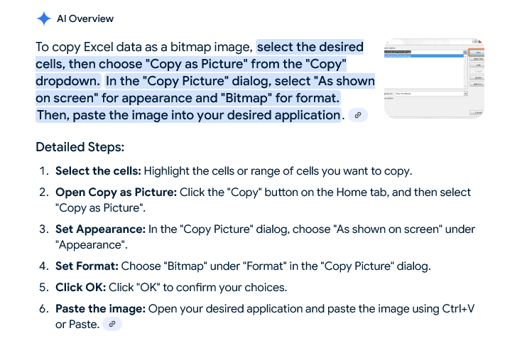Click the bold "Paste the image:" step label
The height and width of the screenshot is (343, 505).
click(99, 309)
